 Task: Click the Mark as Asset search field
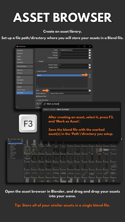(81, 104)
